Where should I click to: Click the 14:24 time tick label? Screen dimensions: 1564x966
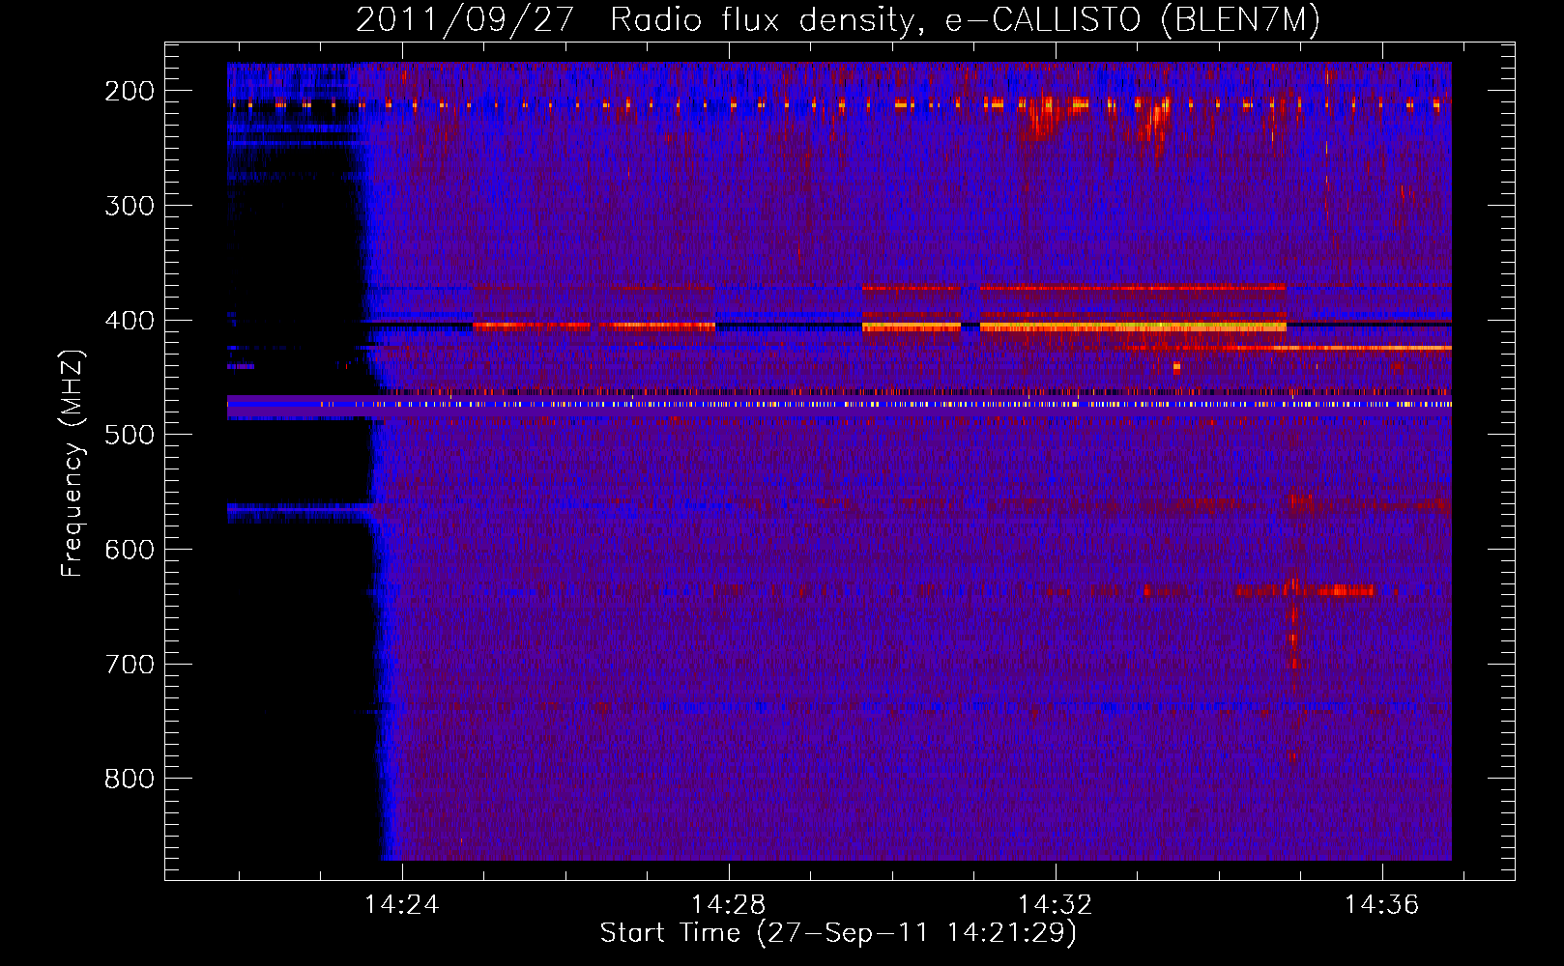tap(401, 904)
